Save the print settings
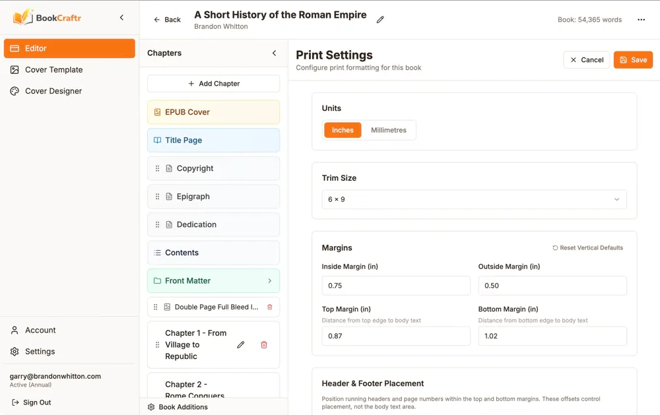Screen dimensions: 660x415 pos(633,60)
